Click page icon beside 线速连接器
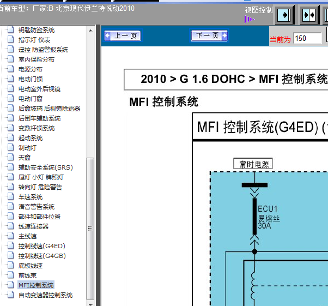The height and width of the screenshot is (306, 328). tap(11, 226)
